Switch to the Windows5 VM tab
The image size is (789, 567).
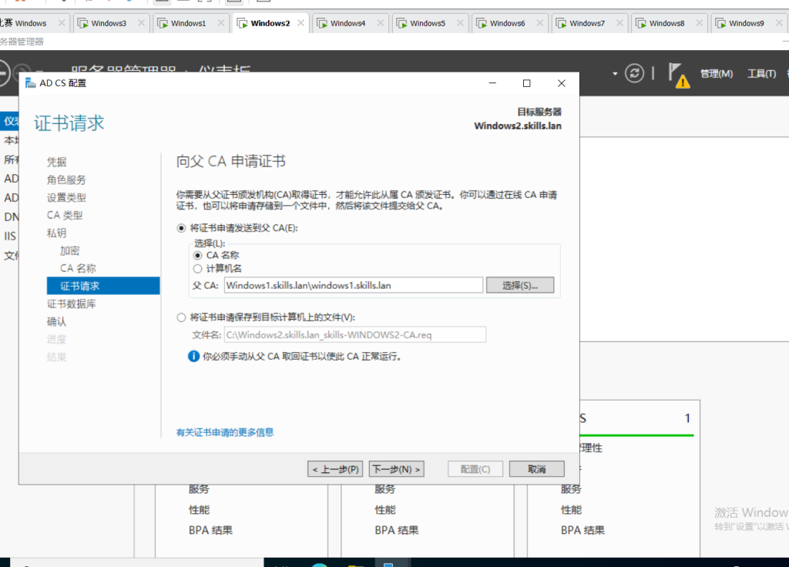(x=427, y=23)
